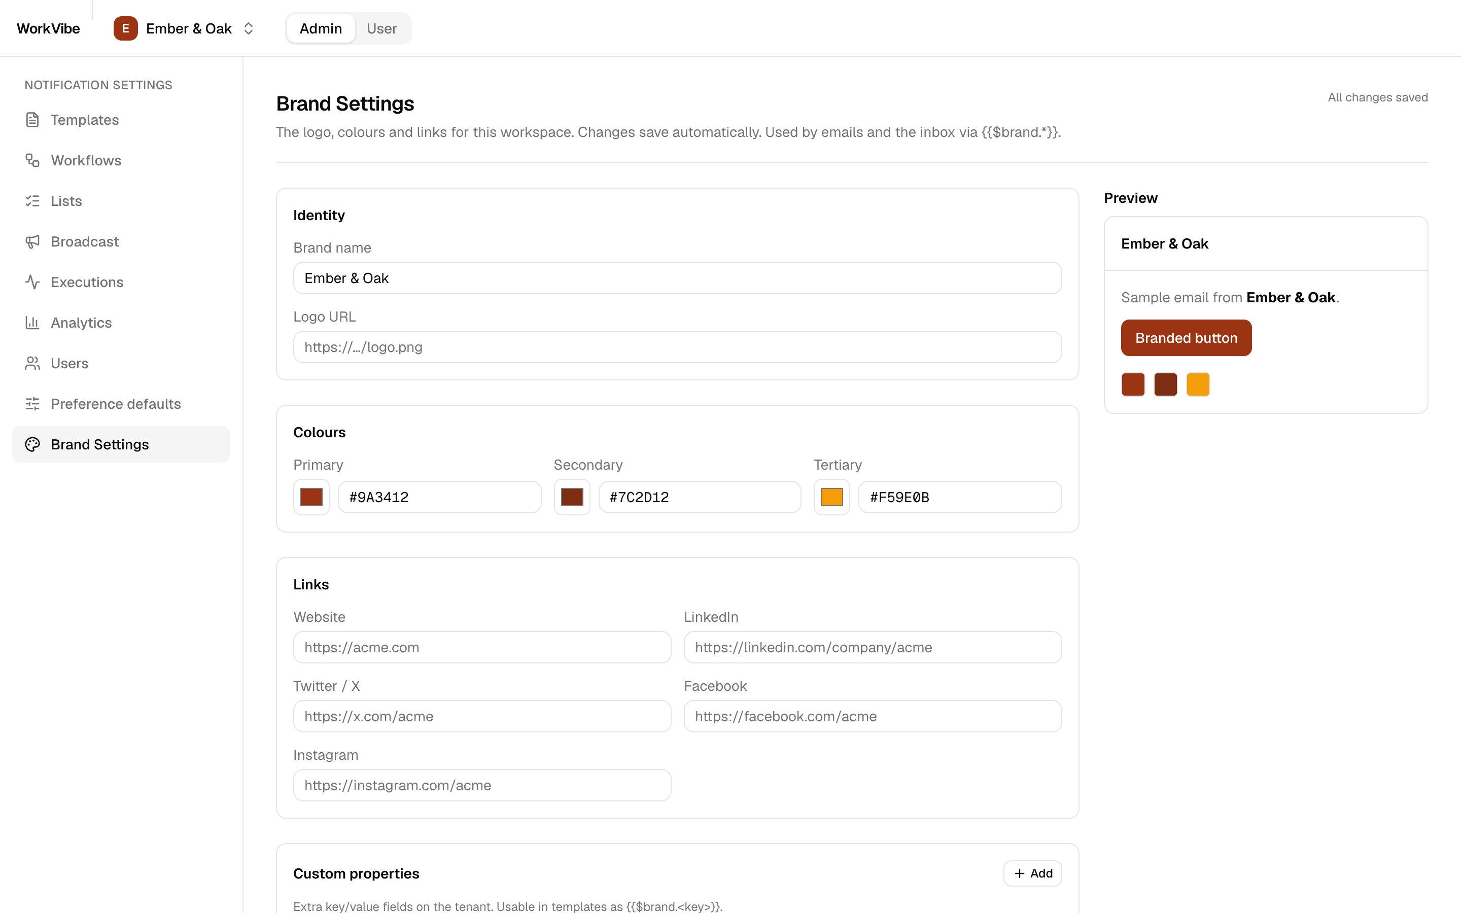1461x913 pixels.
Task: Click the Custom properties heading
Action: point(356,874)
